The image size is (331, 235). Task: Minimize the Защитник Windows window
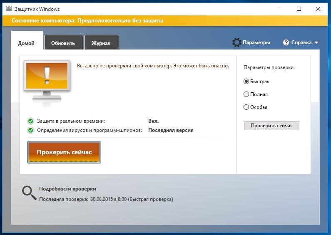280,9
